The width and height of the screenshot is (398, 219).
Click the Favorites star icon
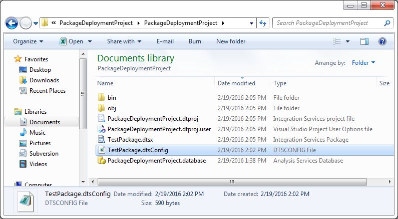pos(18,59)
